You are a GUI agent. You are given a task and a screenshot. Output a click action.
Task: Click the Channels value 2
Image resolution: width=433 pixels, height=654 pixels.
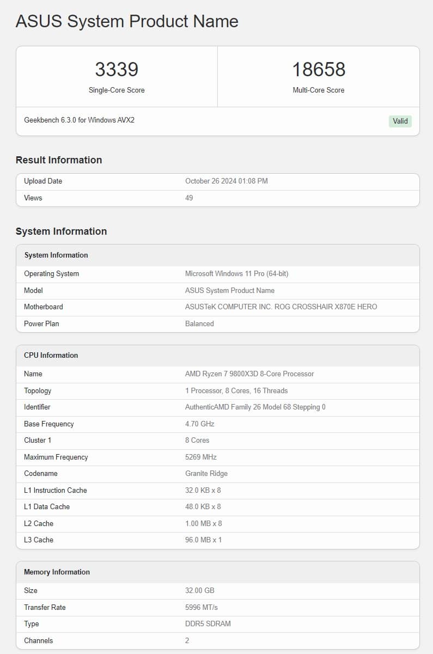(187, 640)
